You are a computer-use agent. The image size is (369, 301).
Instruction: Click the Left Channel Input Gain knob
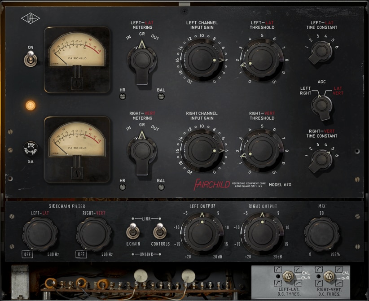click(x=202, y=60)
